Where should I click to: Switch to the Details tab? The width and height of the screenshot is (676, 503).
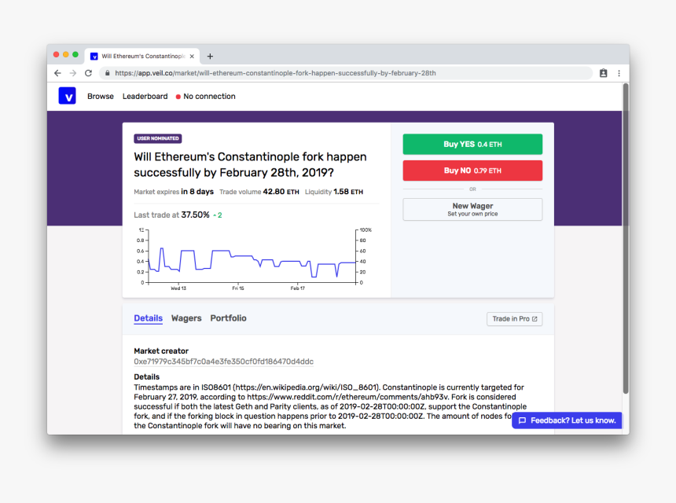pos(148,318)
